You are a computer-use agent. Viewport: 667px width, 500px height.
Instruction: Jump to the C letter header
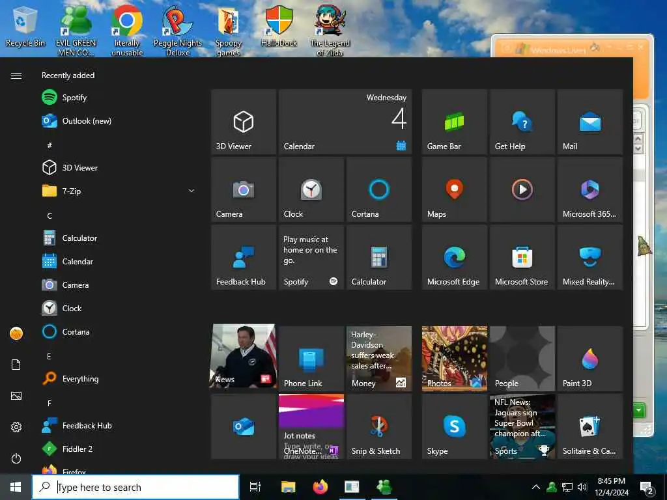click(x=50, y=215)
